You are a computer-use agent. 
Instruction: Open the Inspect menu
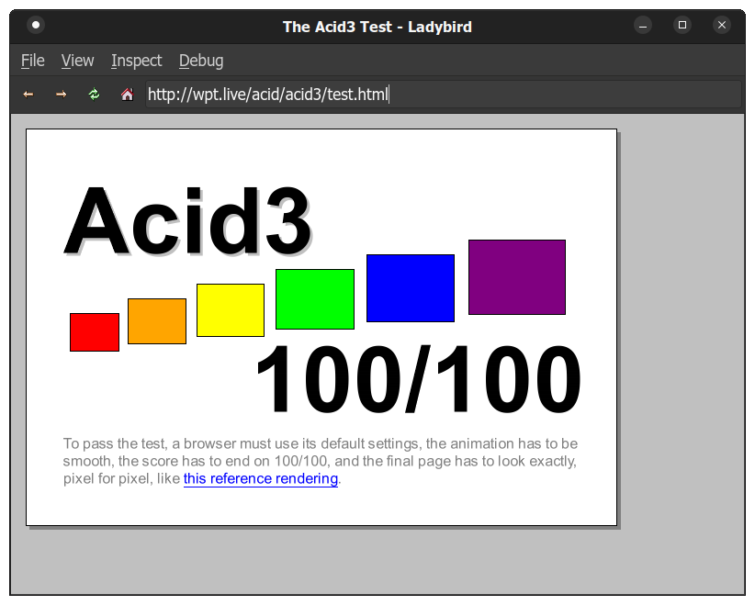click(x=136, y=61)
